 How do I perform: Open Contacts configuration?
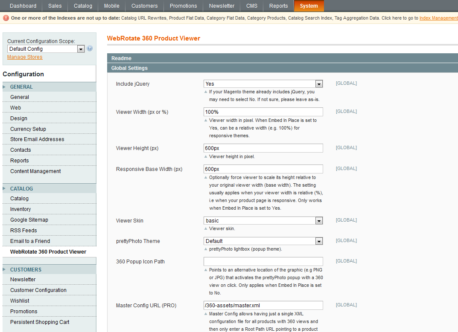(x=50, y=150)
